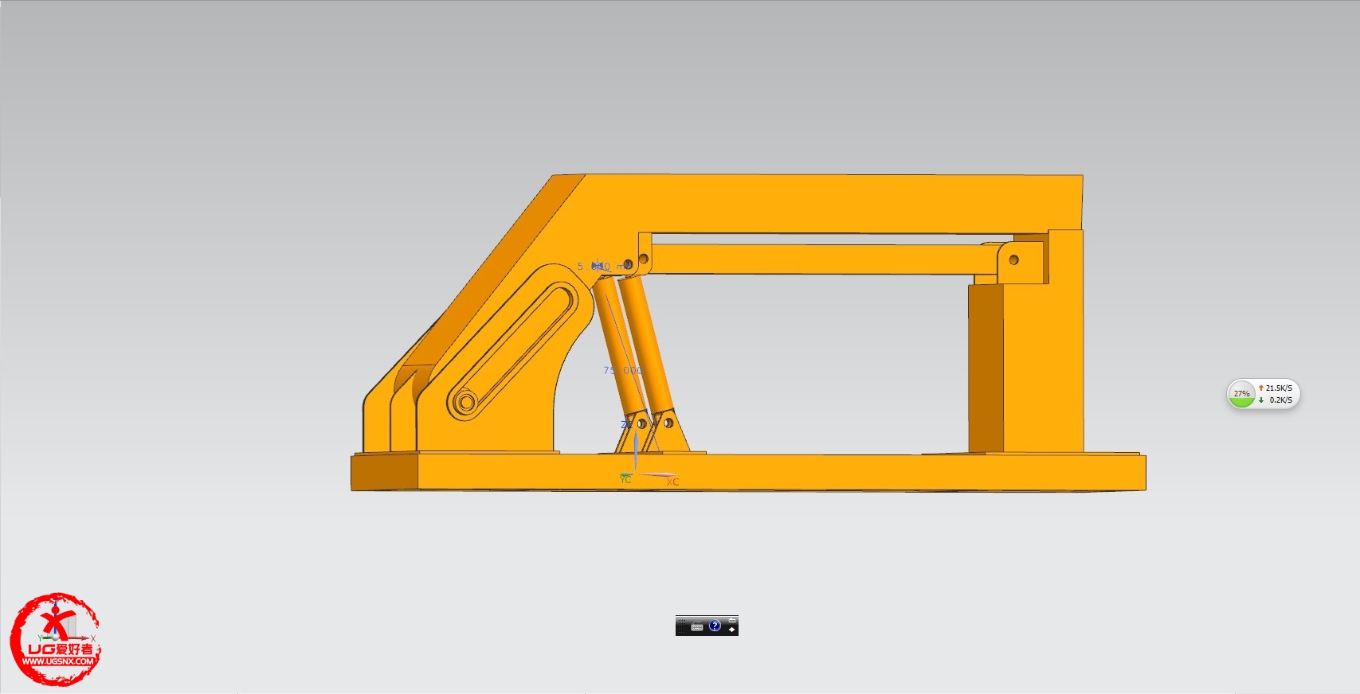The image size is (1360, 694).
Task: Open the language bar options diamond icon
Action: click(732, 630)
